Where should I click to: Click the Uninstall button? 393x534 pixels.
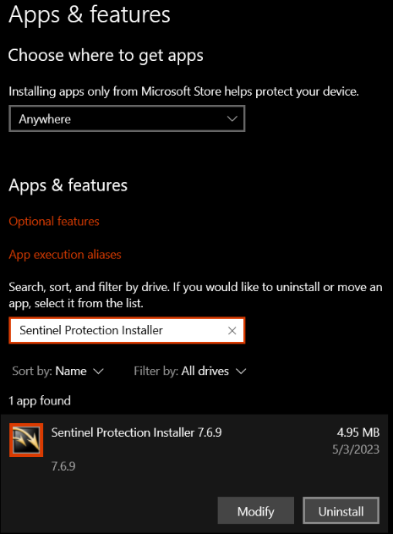pyautogui.click(x=341, y=511)
